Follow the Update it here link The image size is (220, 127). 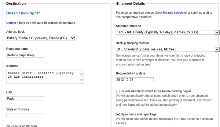16,23
